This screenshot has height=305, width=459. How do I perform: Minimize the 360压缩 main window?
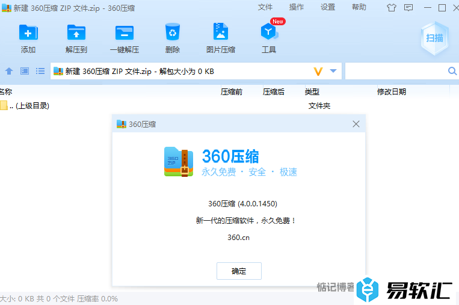428,8
